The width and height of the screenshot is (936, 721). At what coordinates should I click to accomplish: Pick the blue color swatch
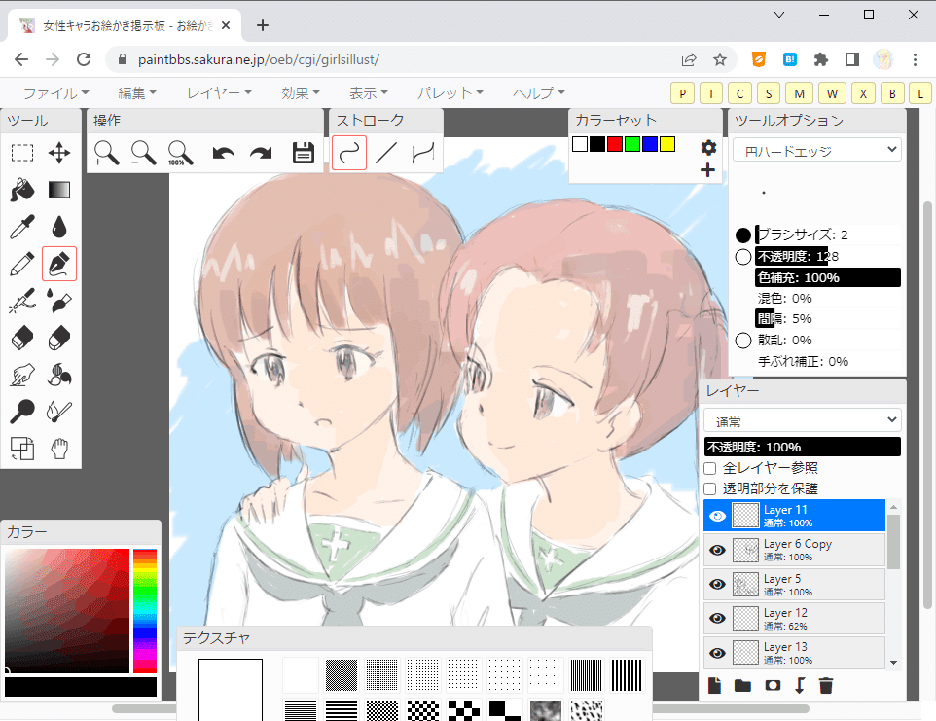click(650, 144)
